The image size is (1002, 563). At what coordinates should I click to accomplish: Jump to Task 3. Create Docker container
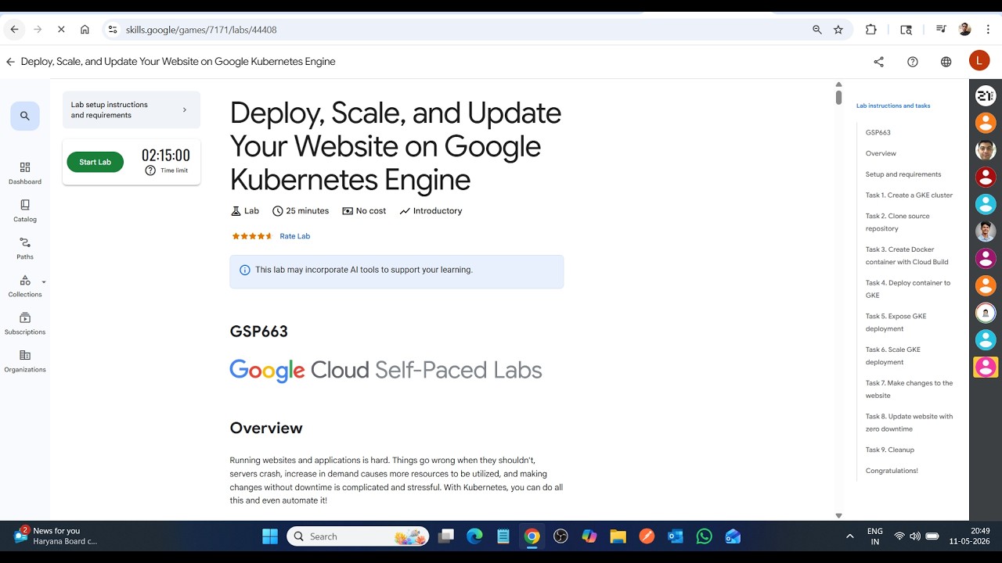pyautogui.click(x=906, y=256)
